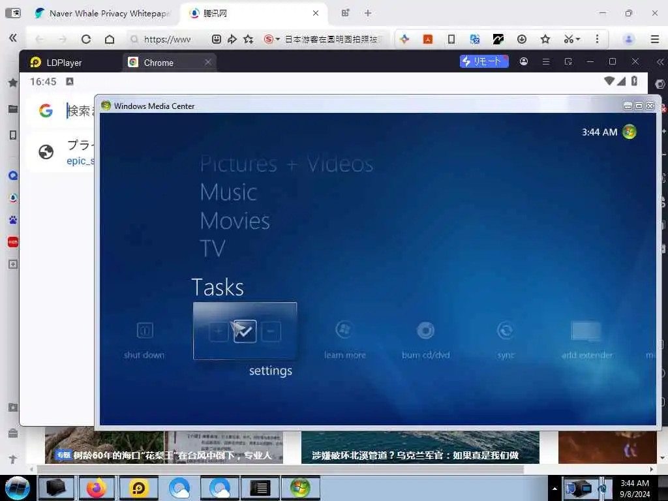
Task: Open a new Whale browser tab
Action: (368, 13)
